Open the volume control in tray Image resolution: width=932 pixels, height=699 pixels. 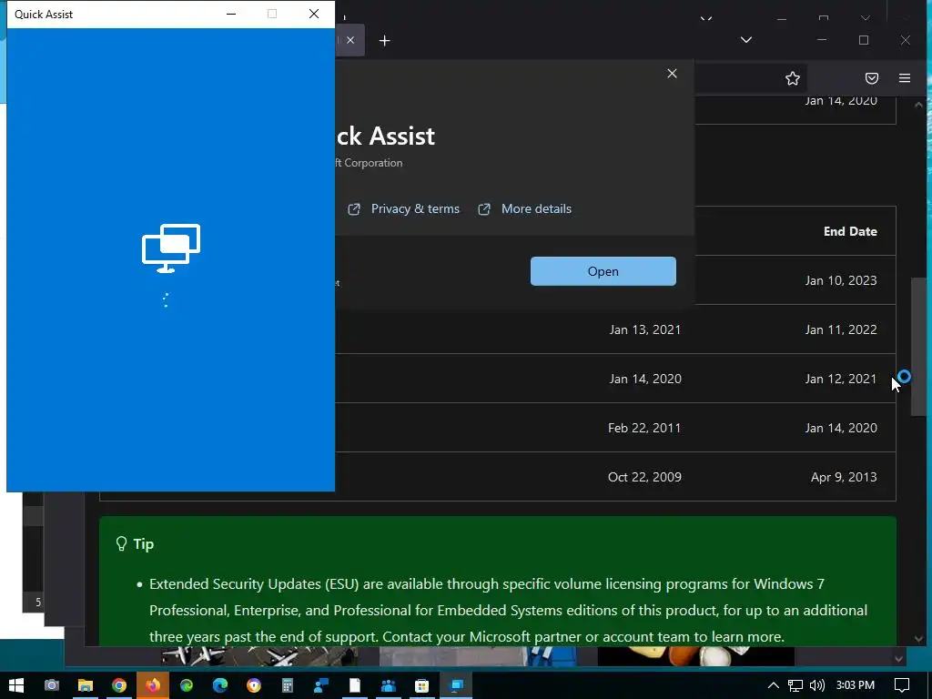tap(817, 685)
